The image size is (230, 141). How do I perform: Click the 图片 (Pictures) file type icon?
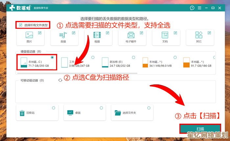(29, 35)
